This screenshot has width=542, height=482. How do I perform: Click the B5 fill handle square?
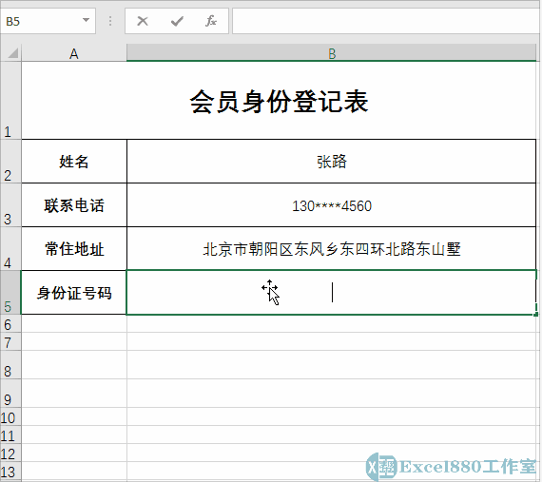coord(535,314)
